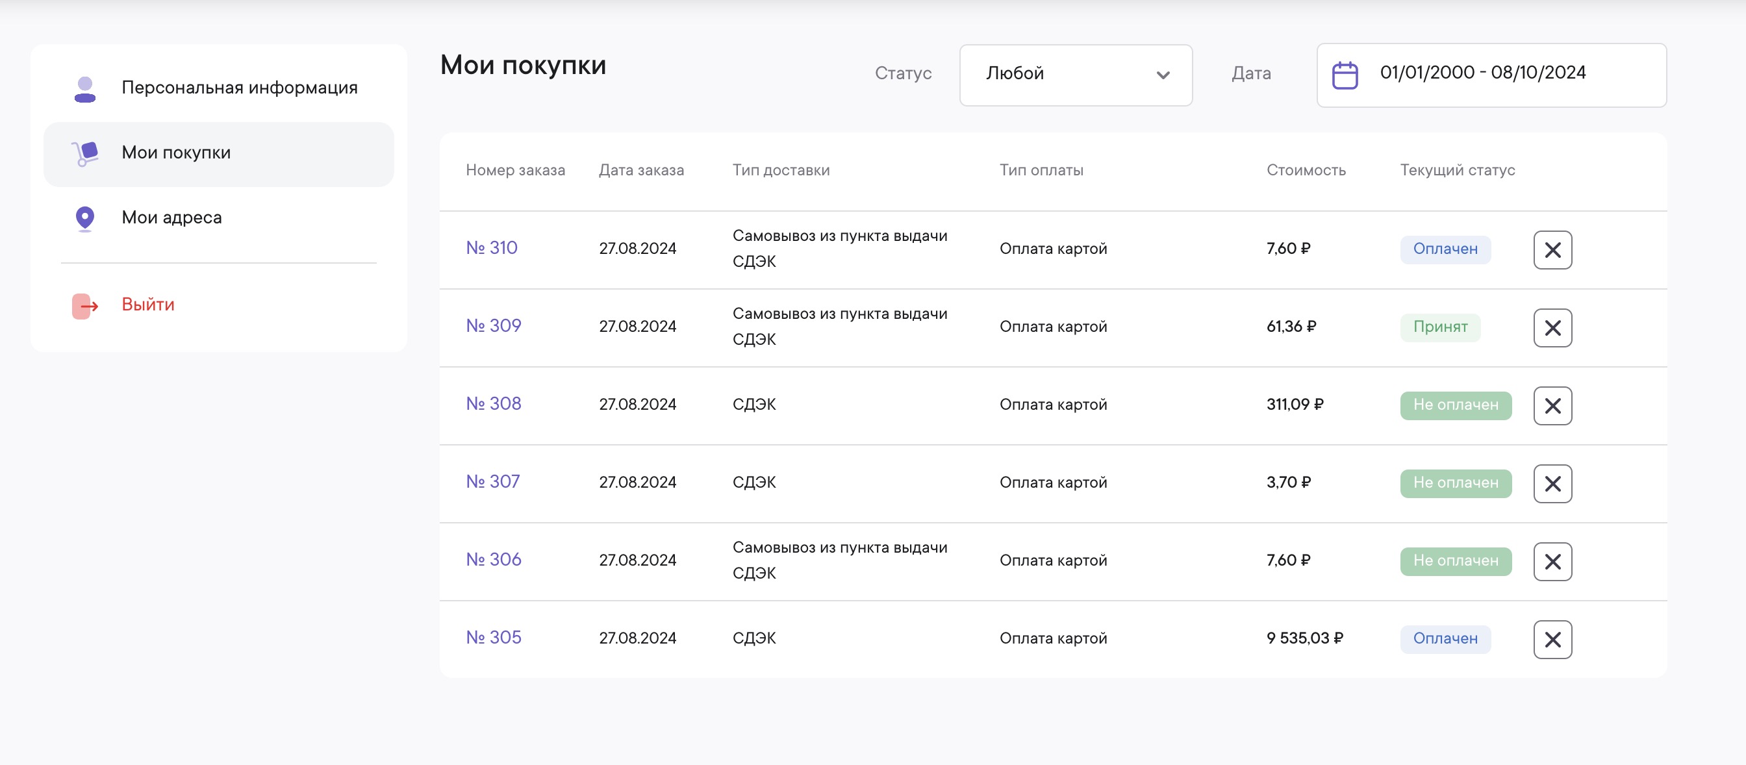Cancel order № 308 with the X button
Viewport: 1746px width, 765px height.
click(x=1552, y=406)
